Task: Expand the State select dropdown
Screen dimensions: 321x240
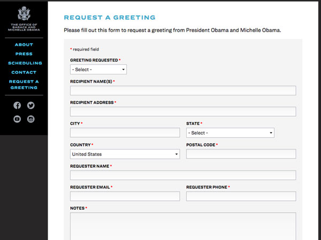Action: coord(230,133)
